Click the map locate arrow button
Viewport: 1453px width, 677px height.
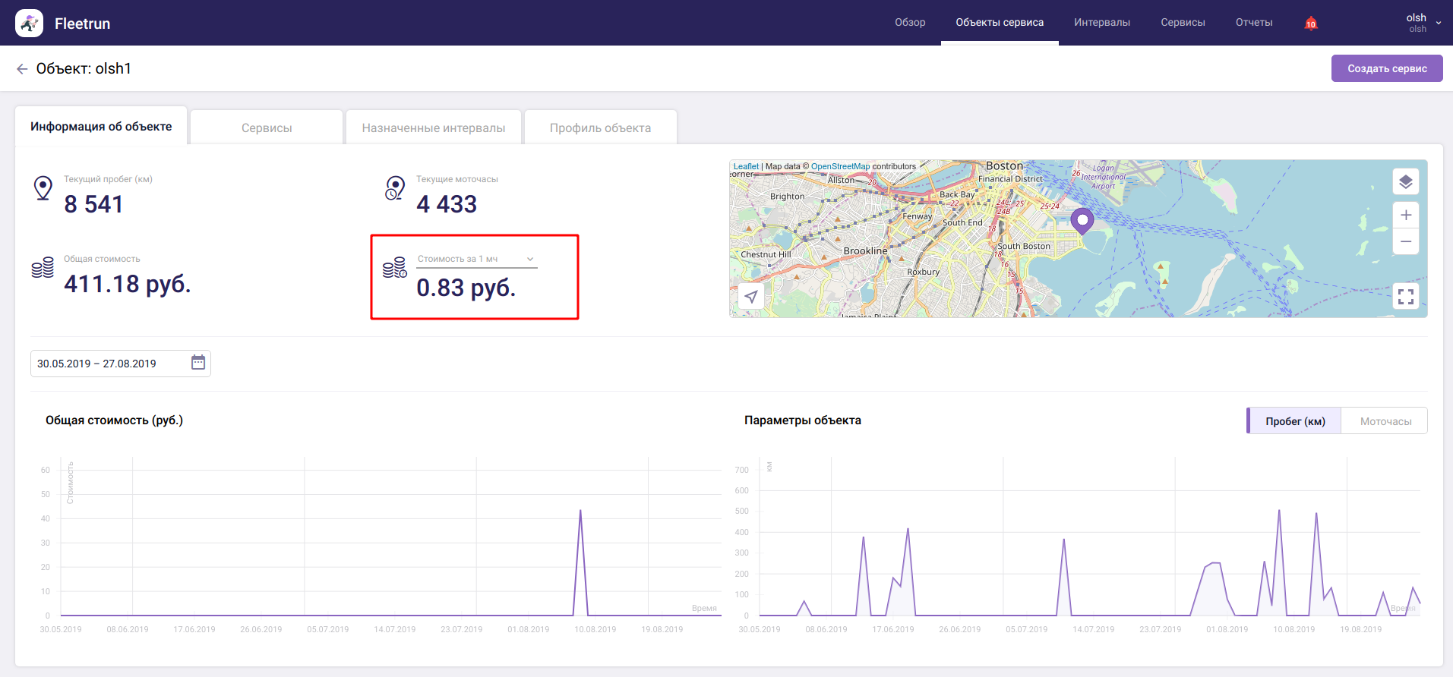(751, 297)
